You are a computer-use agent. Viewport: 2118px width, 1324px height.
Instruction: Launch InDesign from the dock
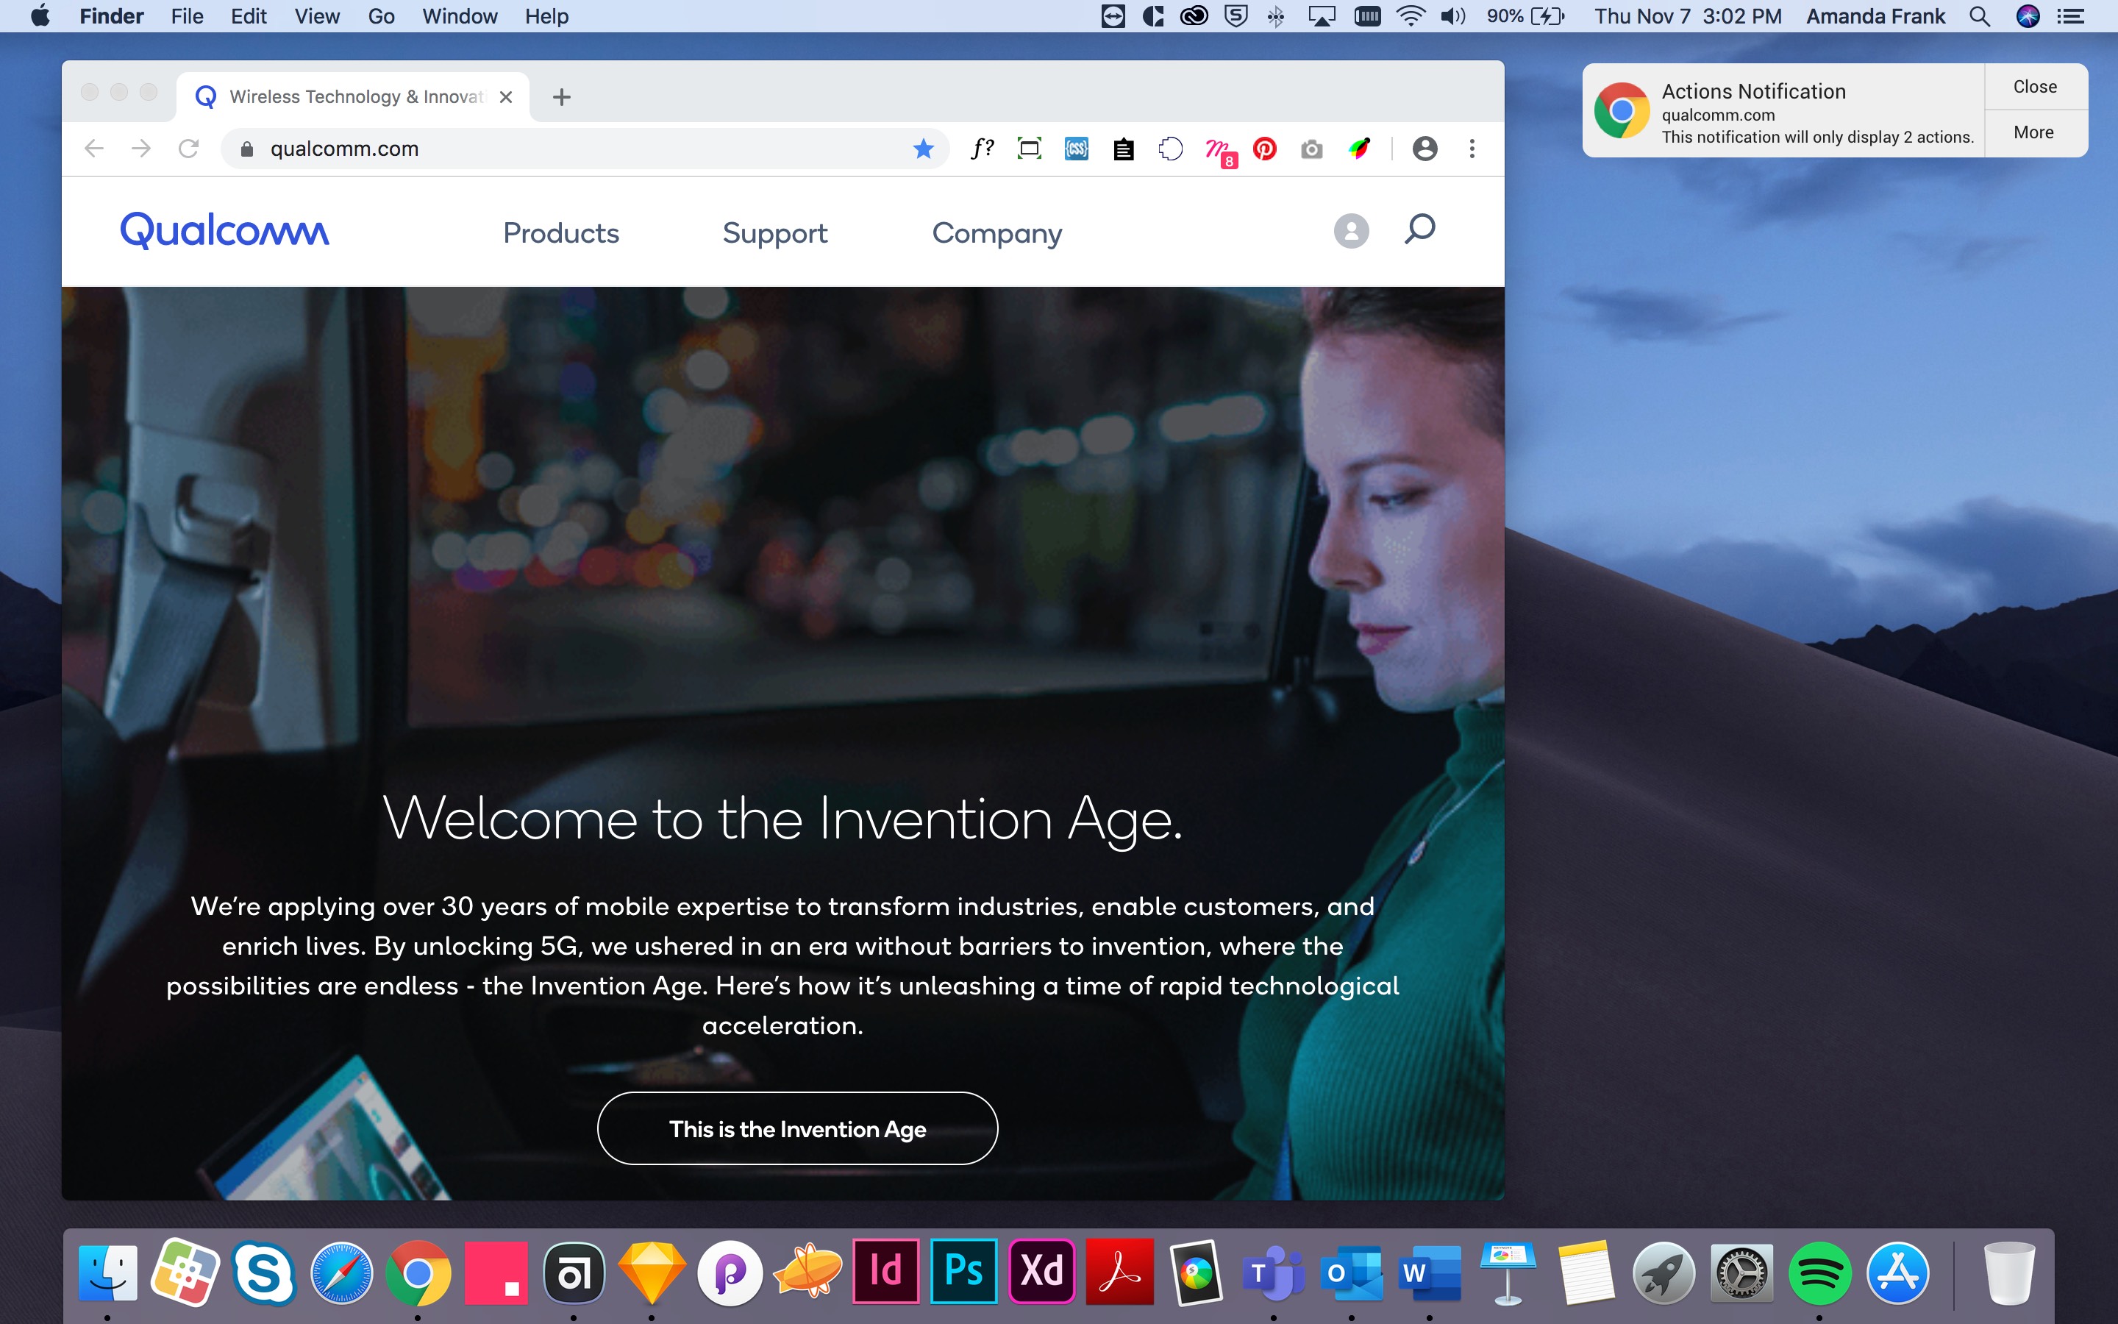885,1270
